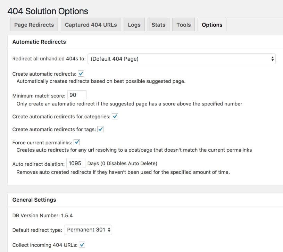Click the Automatic Redirects section header

click(x=39, y=42)
